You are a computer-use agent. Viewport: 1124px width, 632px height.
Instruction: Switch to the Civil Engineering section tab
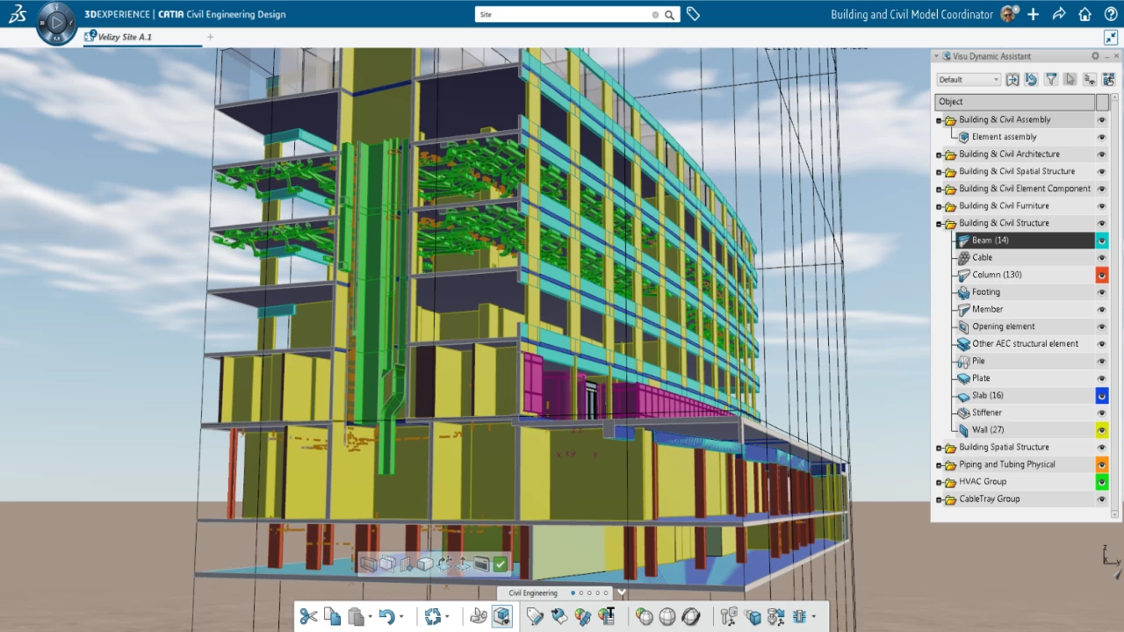click(532, 592)
